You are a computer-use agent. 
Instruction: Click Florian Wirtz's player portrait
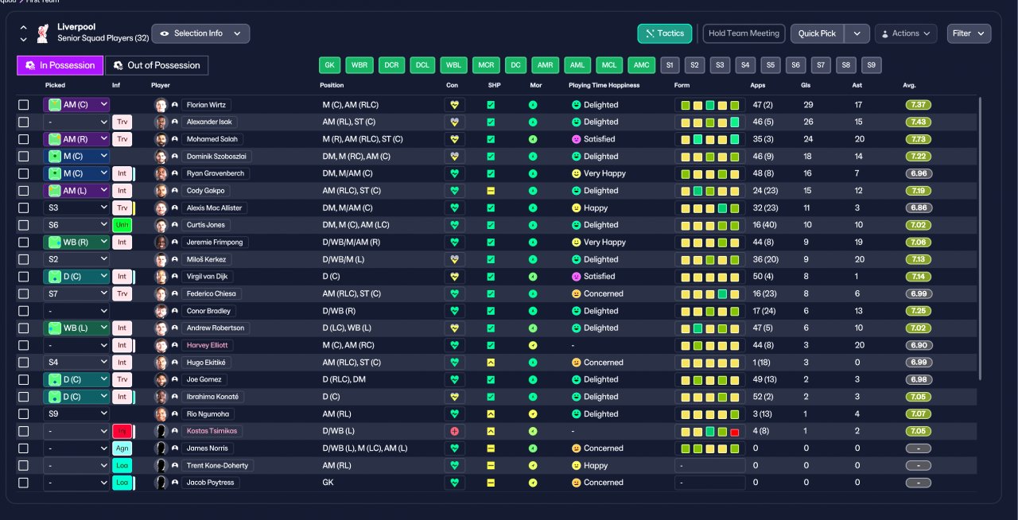(161, 105)
